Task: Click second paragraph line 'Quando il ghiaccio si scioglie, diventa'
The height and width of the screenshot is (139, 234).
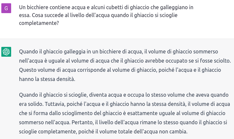Action: point(124,95)
